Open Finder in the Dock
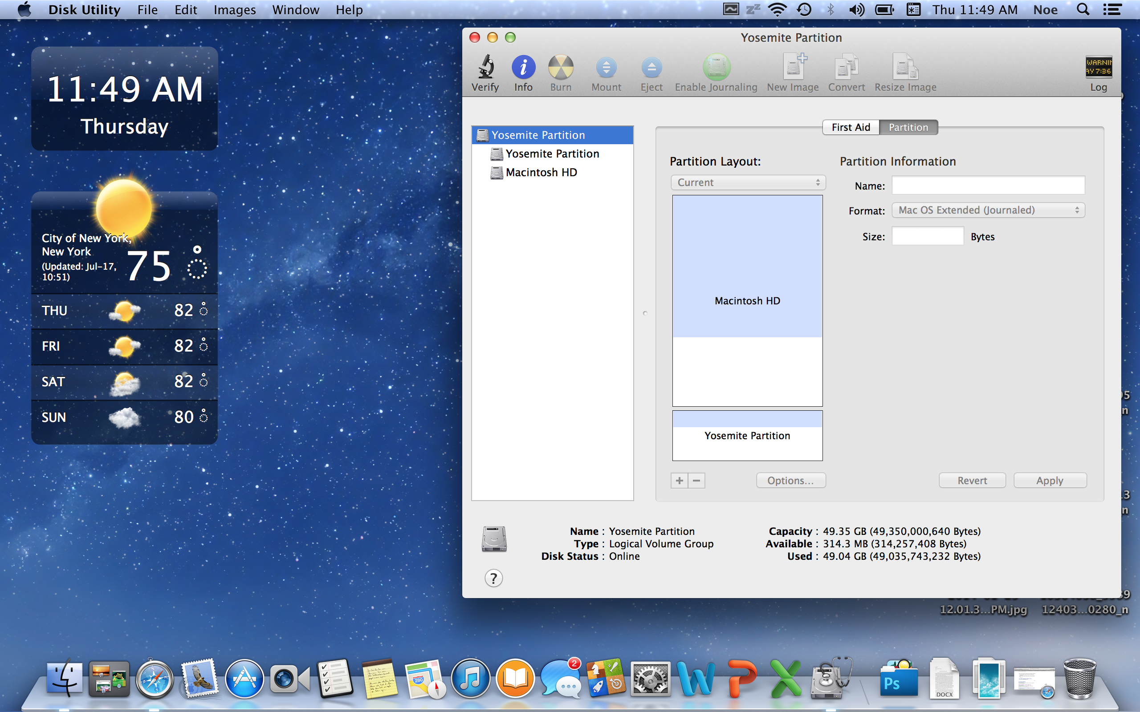The width and height of the screenshot is (1140, 712). click(x=65, y=678)
